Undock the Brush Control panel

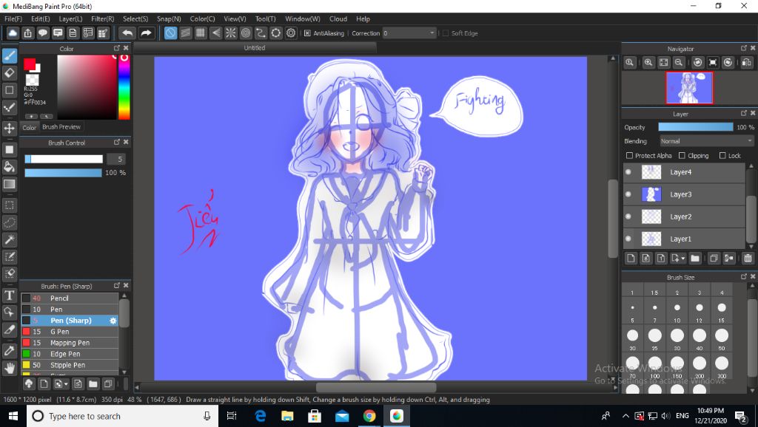(116, 143)
